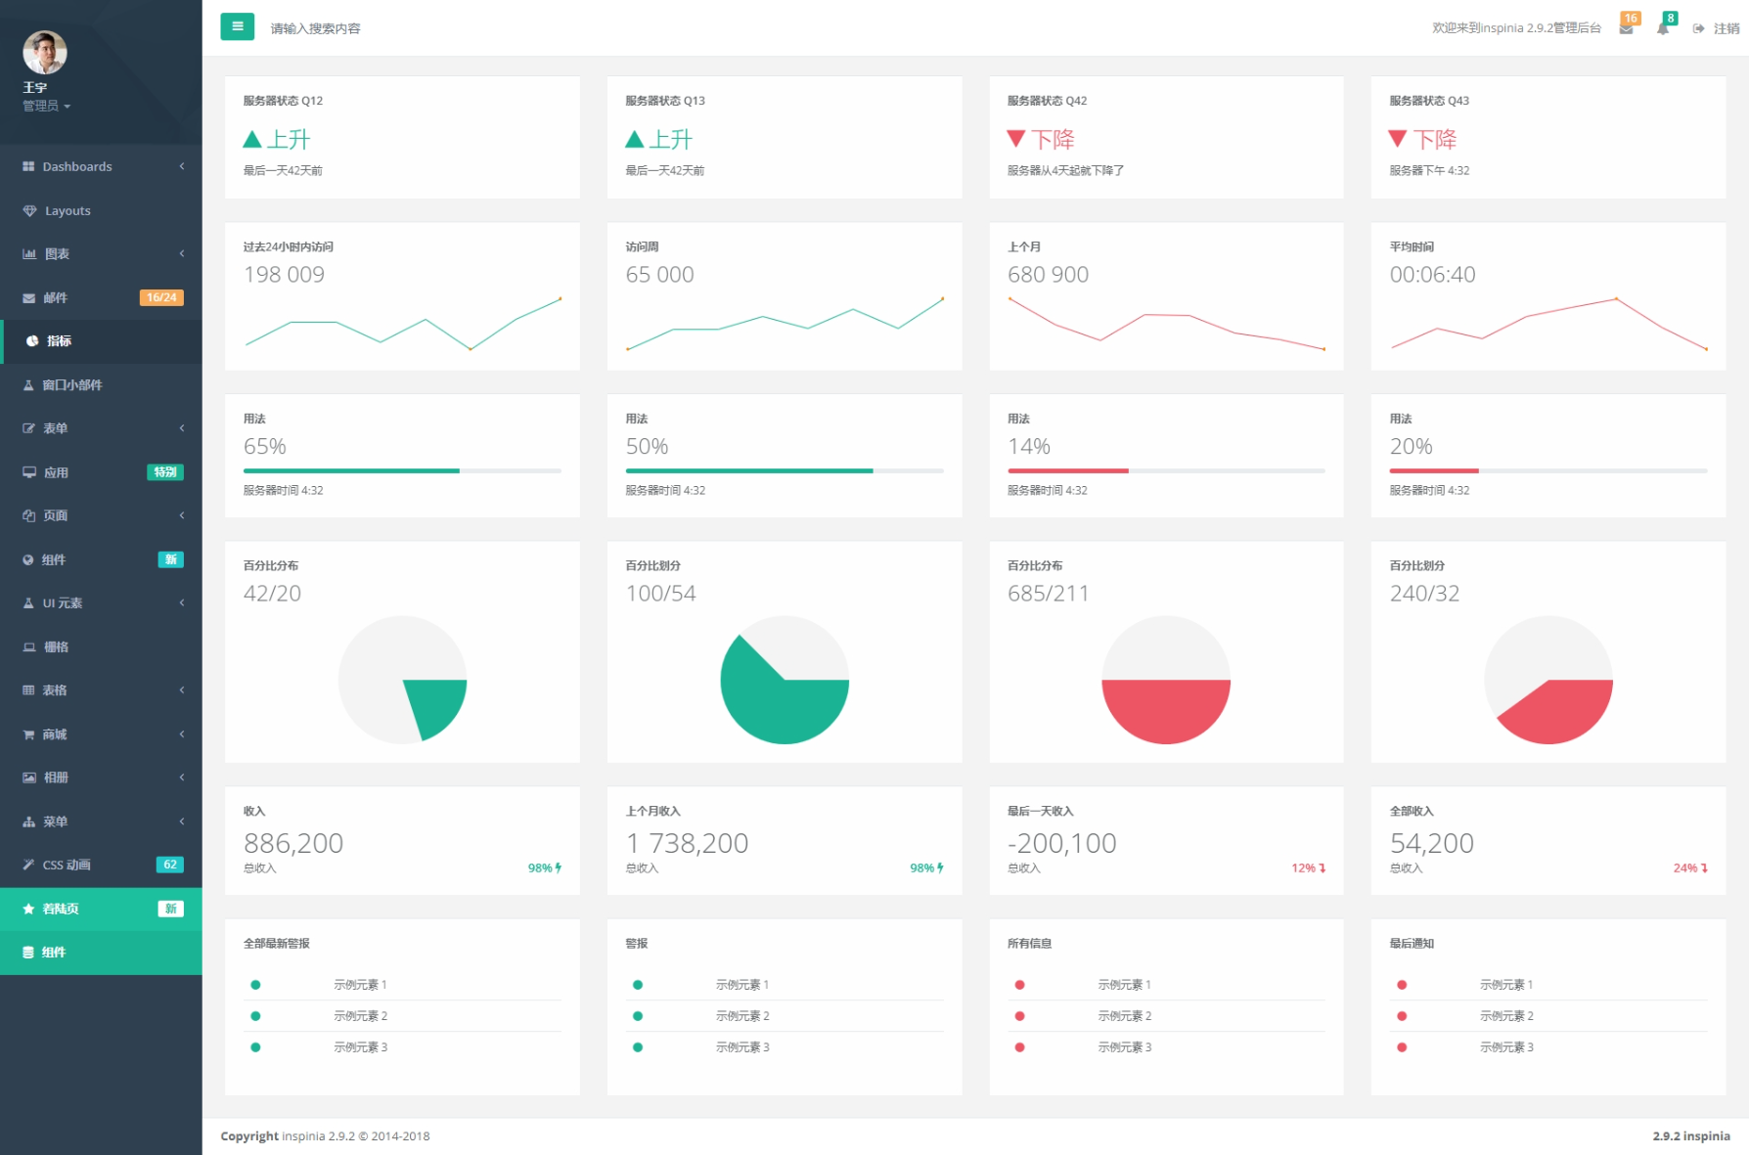Expand the 菜单 sidebar chevron

[x=182, y=822]
